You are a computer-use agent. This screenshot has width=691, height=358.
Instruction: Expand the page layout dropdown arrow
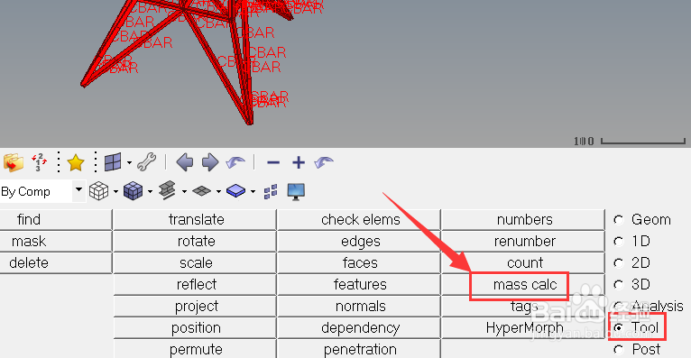coord(129,162)
